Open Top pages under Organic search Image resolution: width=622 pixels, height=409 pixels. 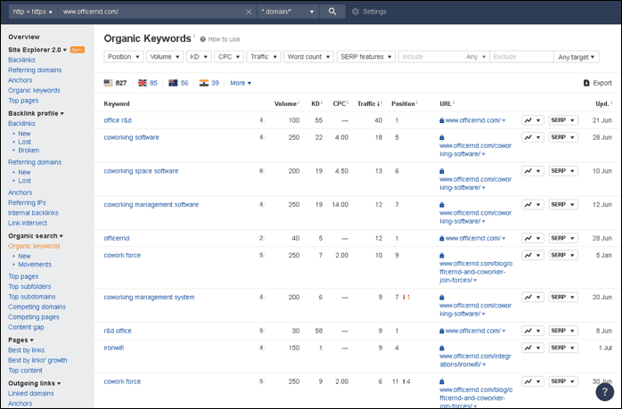point(23,276)
